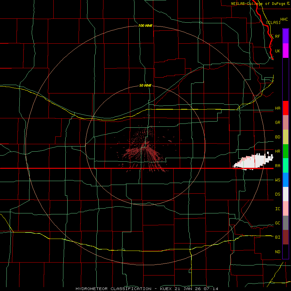Click the "100 NMI" range ring label

(145, 26)
